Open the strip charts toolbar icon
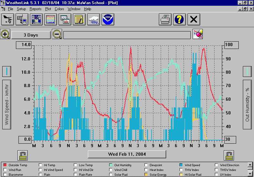Viewport: 254px width, 177px height. [65, 19]
